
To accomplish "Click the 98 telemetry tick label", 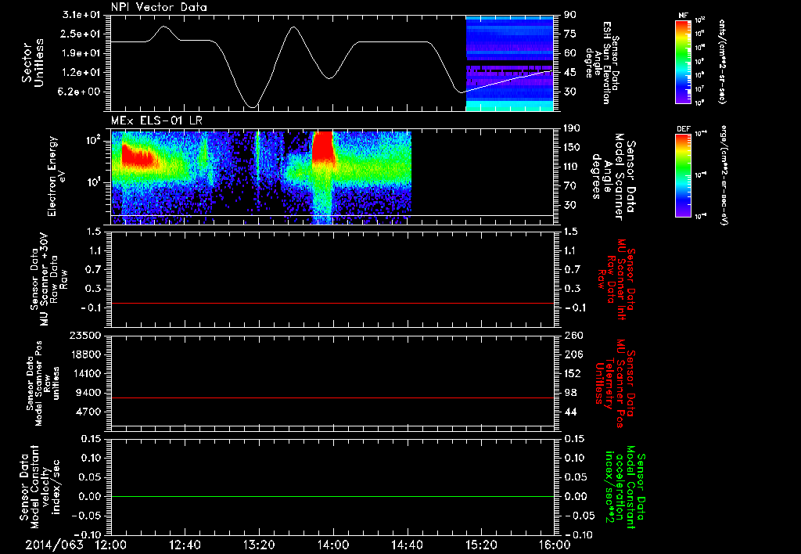I will [x=570, y=393].
